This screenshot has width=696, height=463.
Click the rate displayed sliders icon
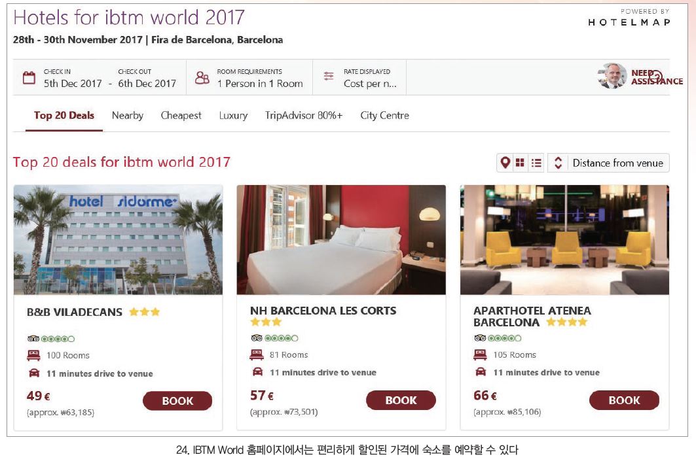coord(329,77)
